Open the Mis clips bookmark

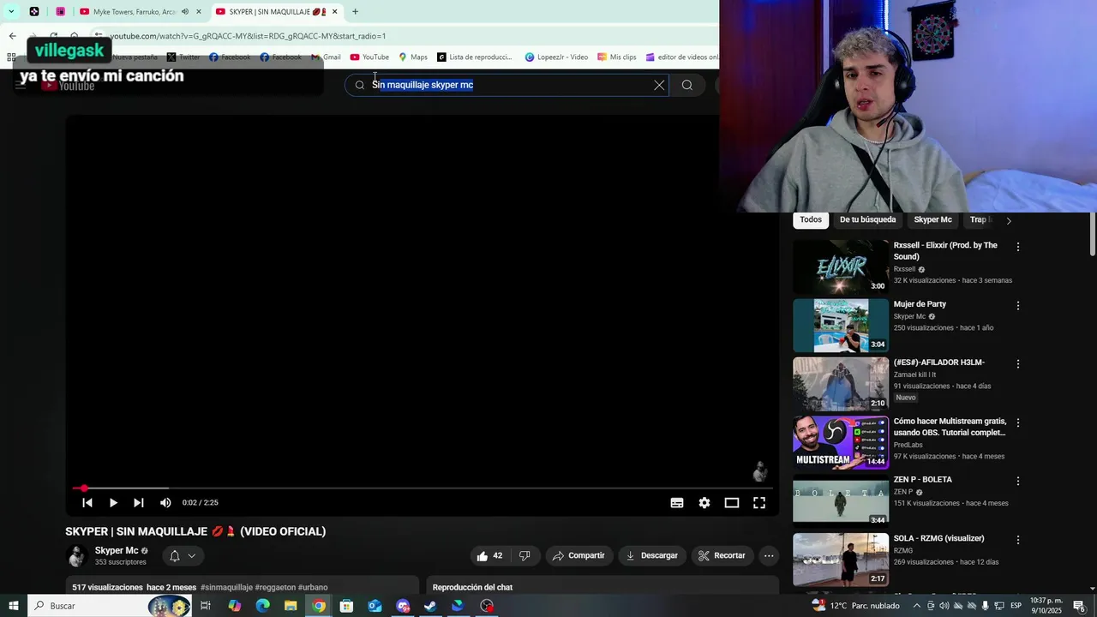tap(617, 57)
